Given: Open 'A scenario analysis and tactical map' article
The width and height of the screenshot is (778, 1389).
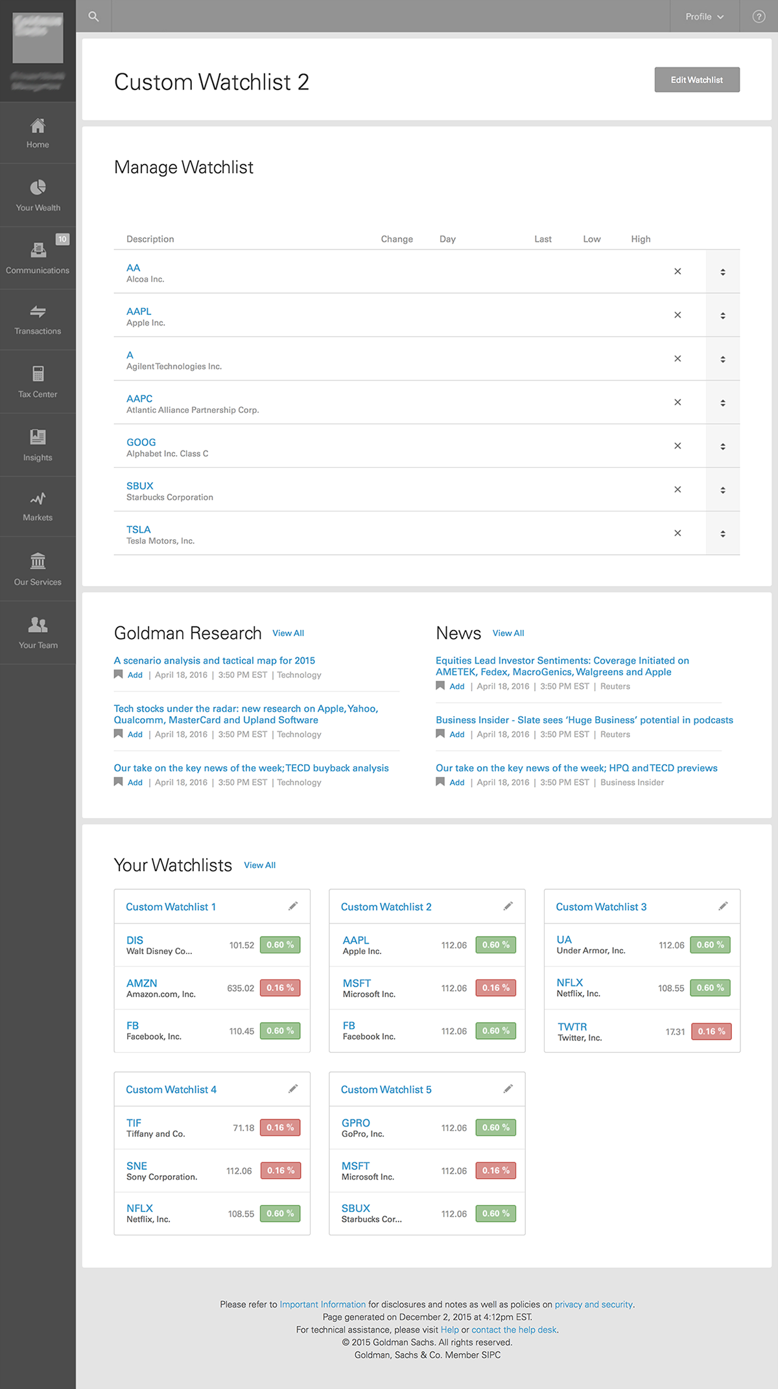Looking at the screenshot, I should tap(215, 660).
